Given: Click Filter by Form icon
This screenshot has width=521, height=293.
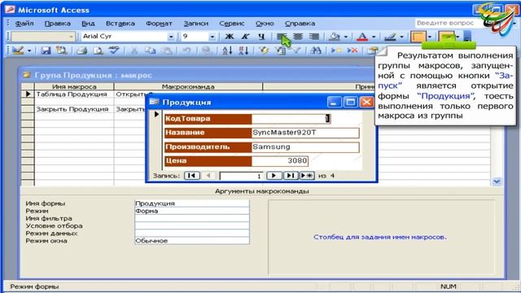Looking at the screenshot, I should tap(281, 50).
